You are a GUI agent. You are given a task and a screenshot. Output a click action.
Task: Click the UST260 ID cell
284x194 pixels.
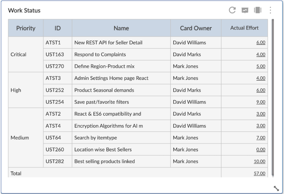(x=58, y=150)
